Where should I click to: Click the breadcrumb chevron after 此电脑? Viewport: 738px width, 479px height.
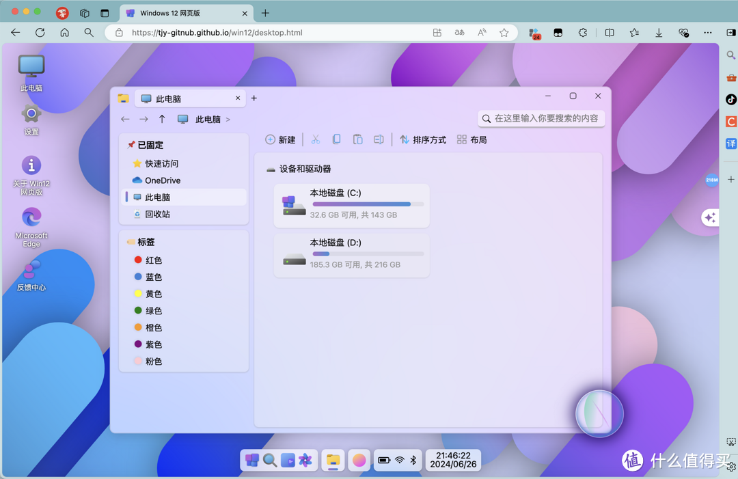[228, 120]
